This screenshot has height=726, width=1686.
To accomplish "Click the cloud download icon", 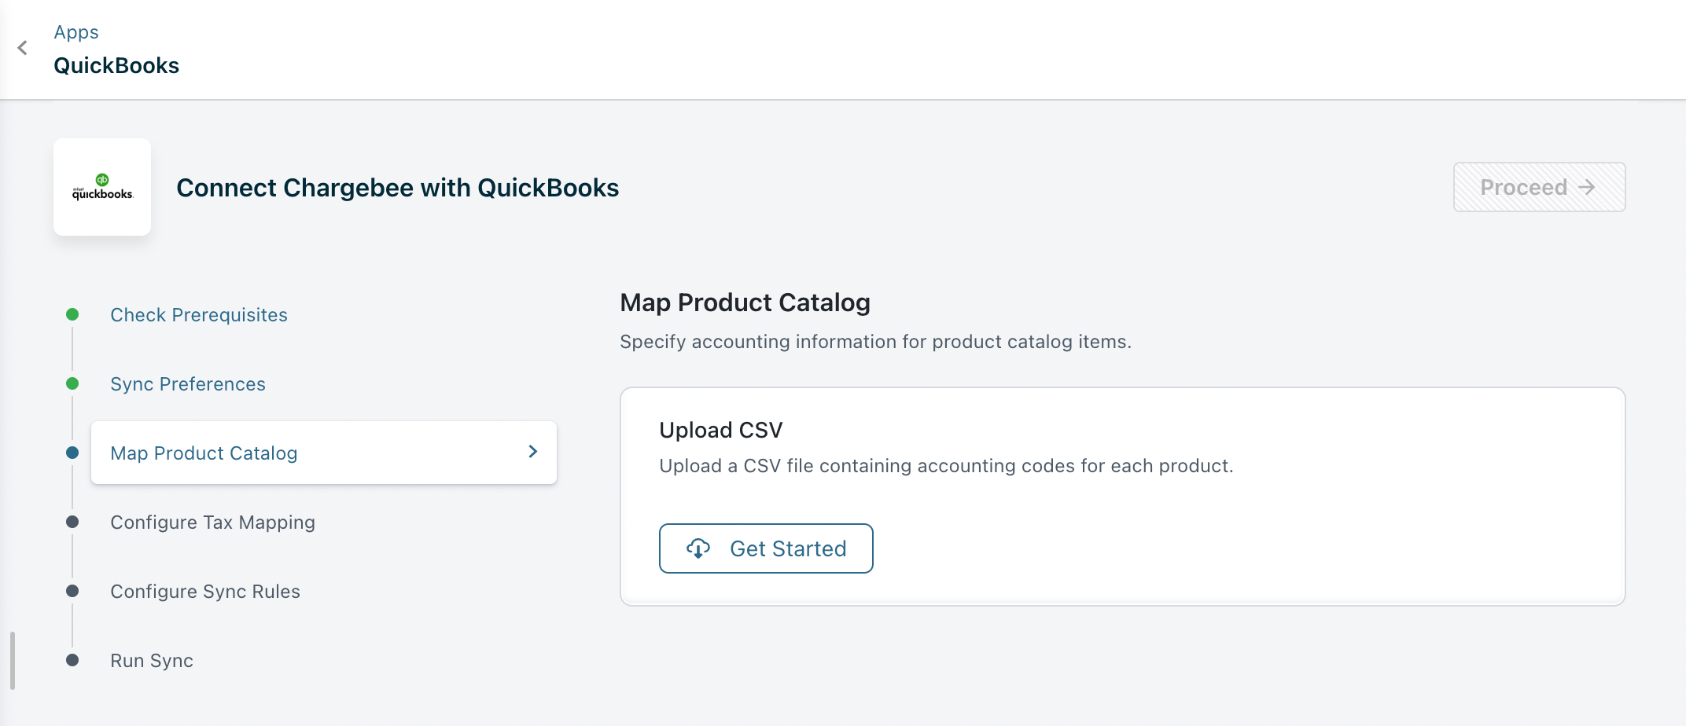I will pos(698,548).
